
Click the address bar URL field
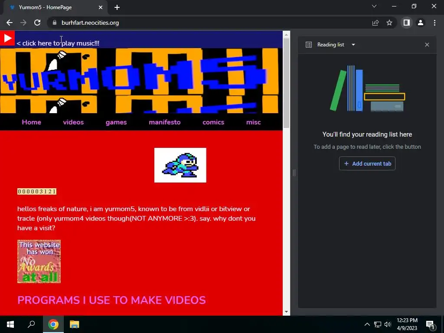tap(209, 23)
